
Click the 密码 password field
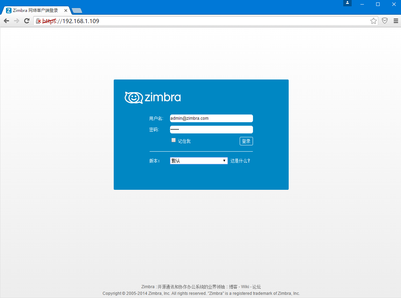click(211, 130)
